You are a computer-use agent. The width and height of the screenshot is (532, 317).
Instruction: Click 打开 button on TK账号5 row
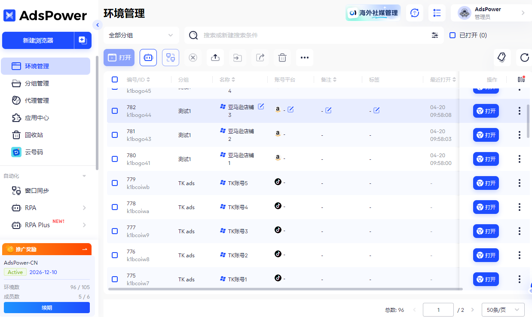tap(486, 183)
